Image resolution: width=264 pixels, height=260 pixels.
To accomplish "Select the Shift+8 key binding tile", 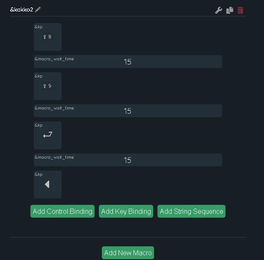I will tap(47, 37).
